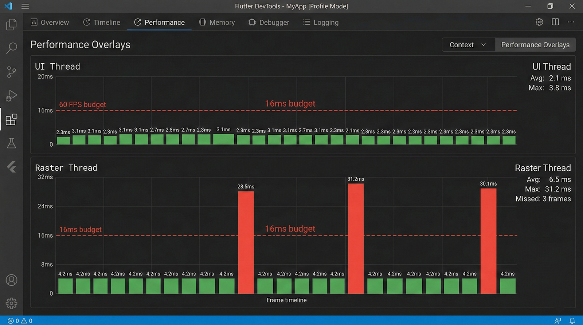Viewport: 583px width, 325px height.
Task: Click the Frame timeline axis label
Action: click(x=286, y=300)
